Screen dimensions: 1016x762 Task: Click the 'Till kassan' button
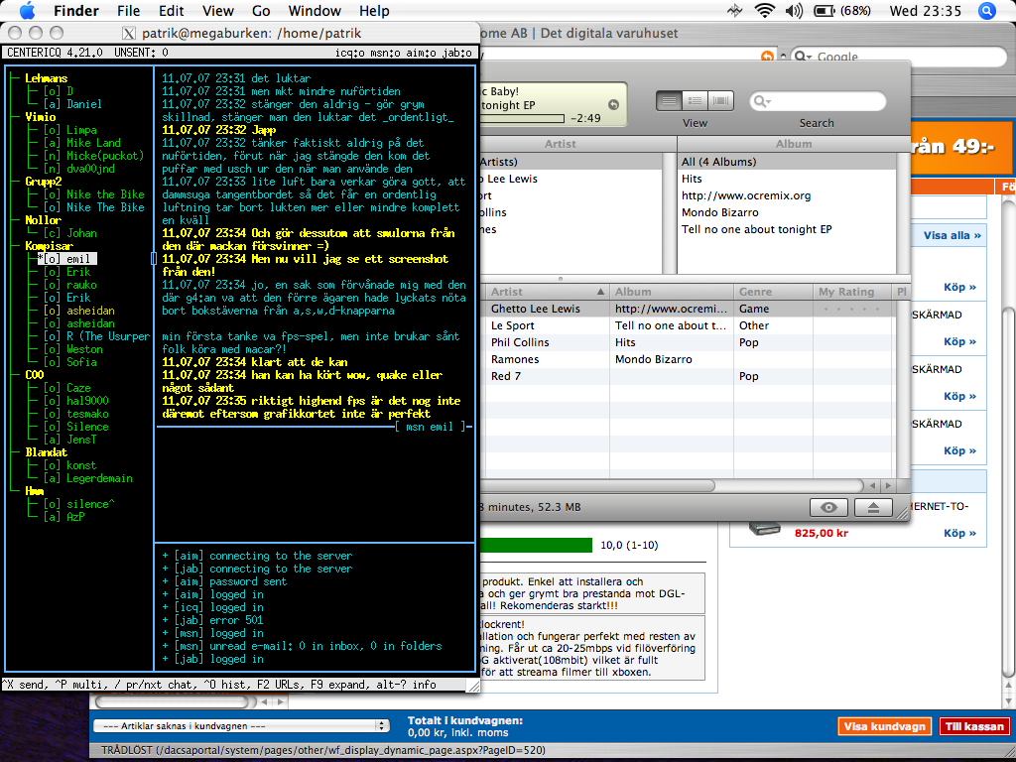click(x=974, y=726)
